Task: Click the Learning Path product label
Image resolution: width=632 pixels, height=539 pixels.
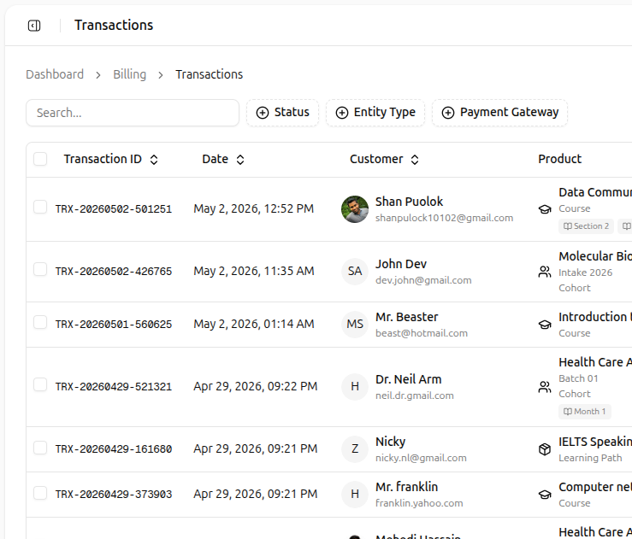Action: click(590, 458)
